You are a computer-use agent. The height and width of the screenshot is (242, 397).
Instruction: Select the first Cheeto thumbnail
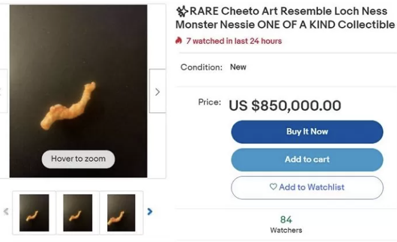pyautogui.click(x=34, y=213)
